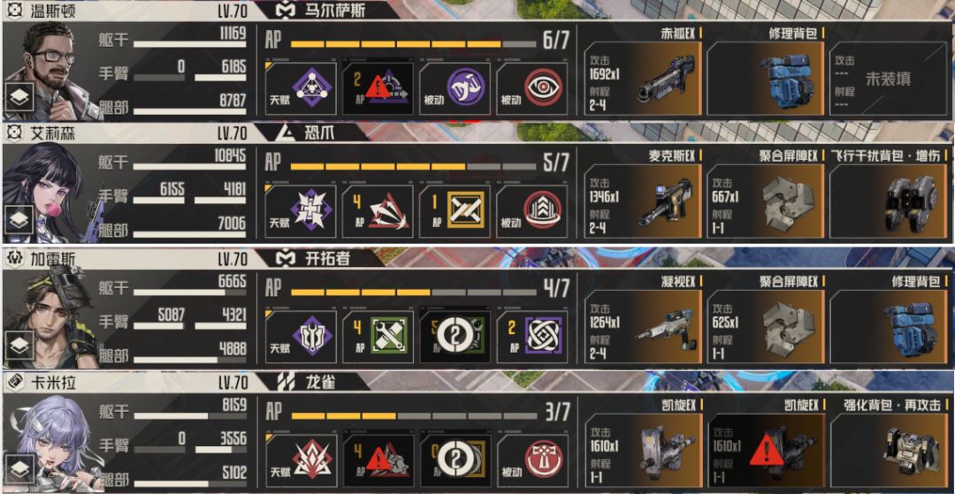Click 艾莉森's 4 AP red claw skill
The width and height of the screenshot is (955, 494).
[x=378, y=211]
